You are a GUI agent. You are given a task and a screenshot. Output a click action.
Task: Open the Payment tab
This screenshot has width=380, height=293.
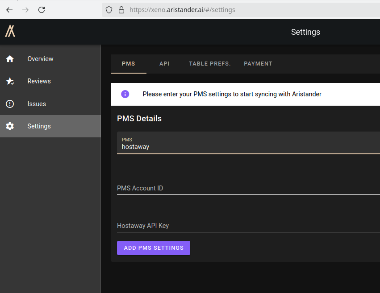[258, 64]
